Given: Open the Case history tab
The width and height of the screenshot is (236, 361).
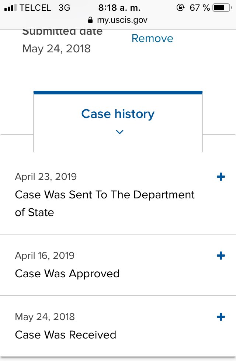Looking at the screenshot, I should click(118, 121).
